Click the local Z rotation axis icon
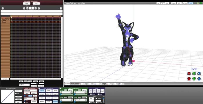The image size is (203, 104). [199, 74]
